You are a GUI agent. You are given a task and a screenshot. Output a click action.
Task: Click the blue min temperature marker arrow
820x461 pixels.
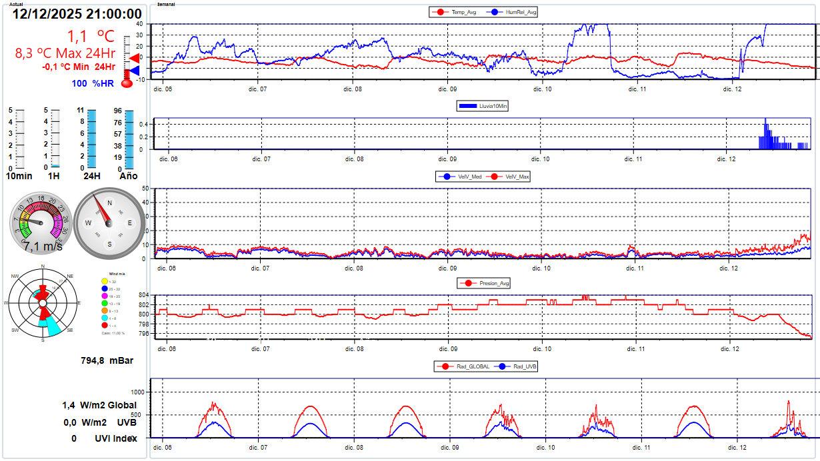tap(134, 71)
